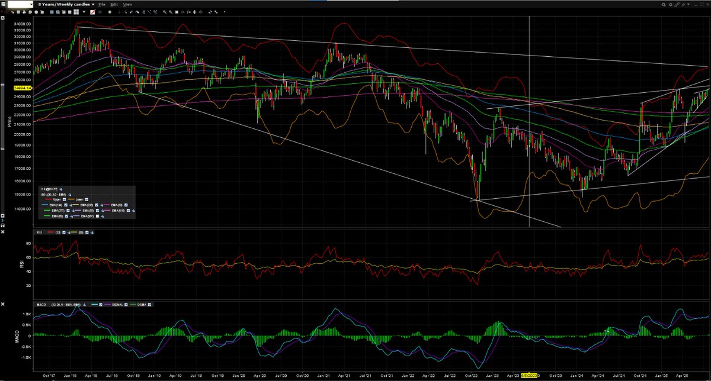Click the red Bollinger Upper color line sample
Screen dimensions: 711x381
pyautogui.click(x=49, y=199)
